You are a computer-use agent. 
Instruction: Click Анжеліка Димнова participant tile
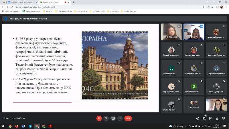point(216,50)
